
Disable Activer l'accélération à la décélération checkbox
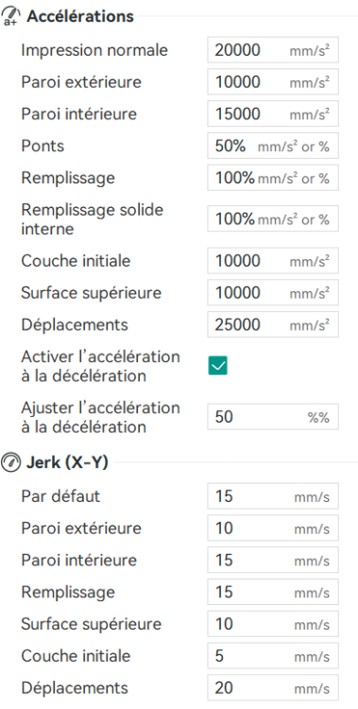(x=218, y=366)
